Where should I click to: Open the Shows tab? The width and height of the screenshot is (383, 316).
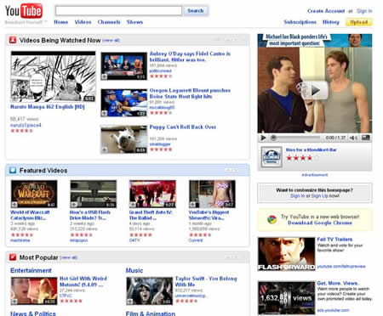click(134, 22)
